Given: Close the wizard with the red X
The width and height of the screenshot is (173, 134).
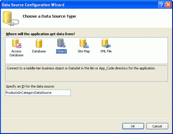Looking at the screenshot, I should 168,5.
